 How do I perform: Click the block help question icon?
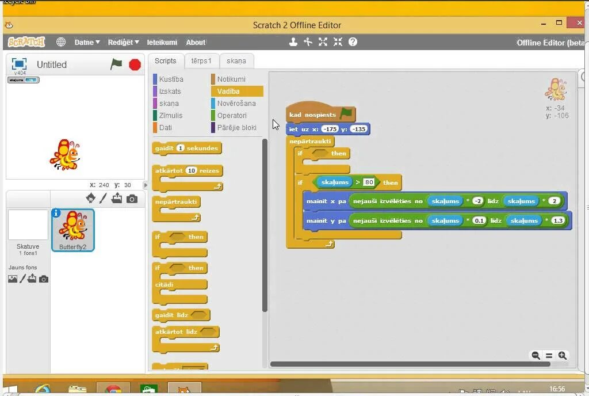[x=353, y=42]
